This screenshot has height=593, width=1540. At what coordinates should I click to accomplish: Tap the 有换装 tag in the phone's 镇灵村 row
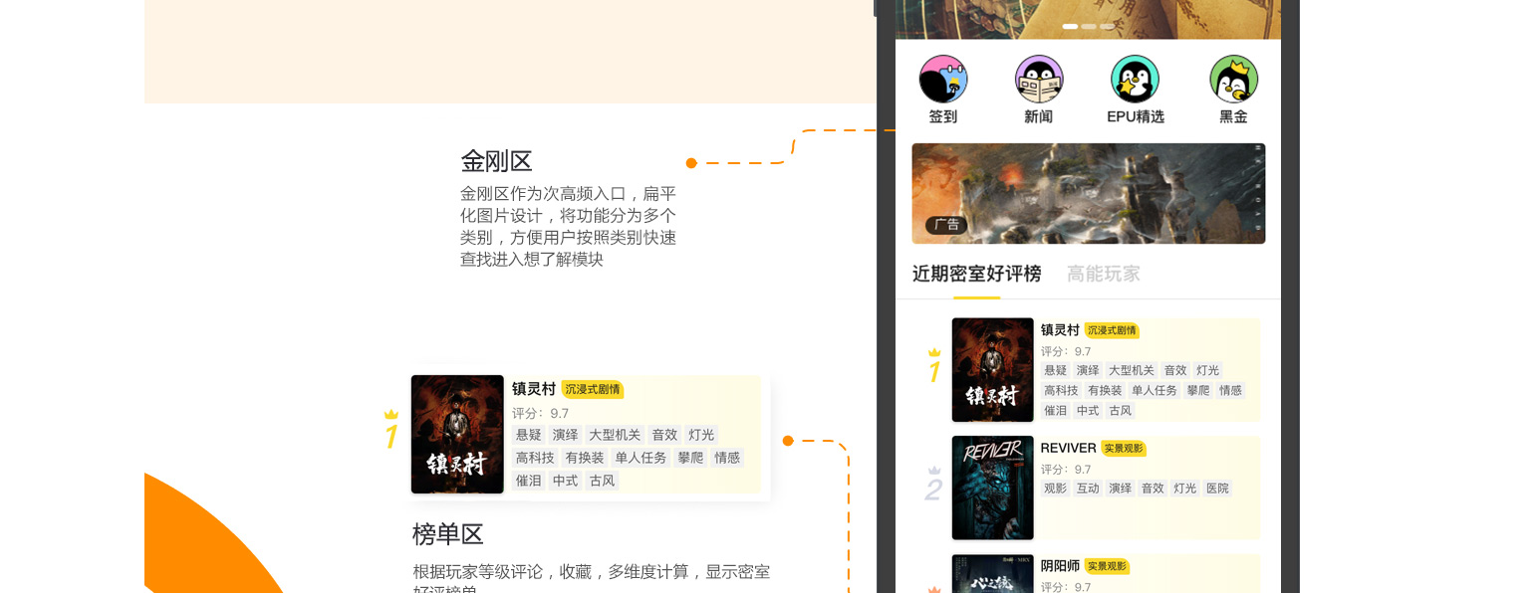click(x=1105, y=390)
